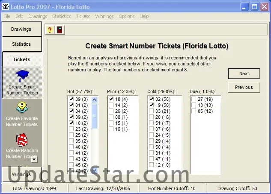Open Create Favorite Number Tickets lightbulb icon

point(22,108)
